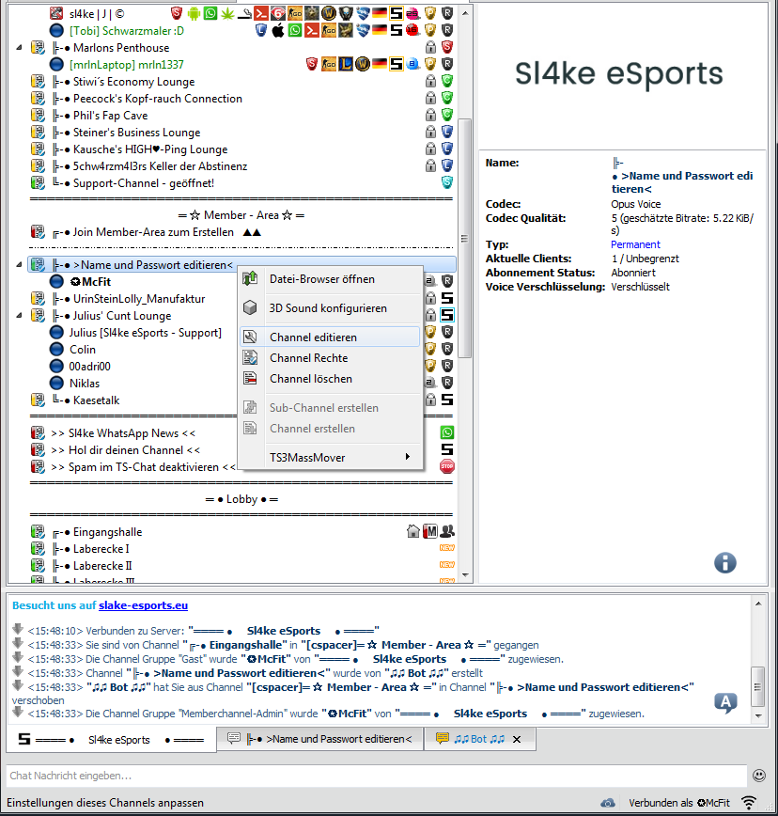The image size is (778, 816).
Task: Select Peecock's Kopf-rauch Connection channel
Action: point(158,99)
